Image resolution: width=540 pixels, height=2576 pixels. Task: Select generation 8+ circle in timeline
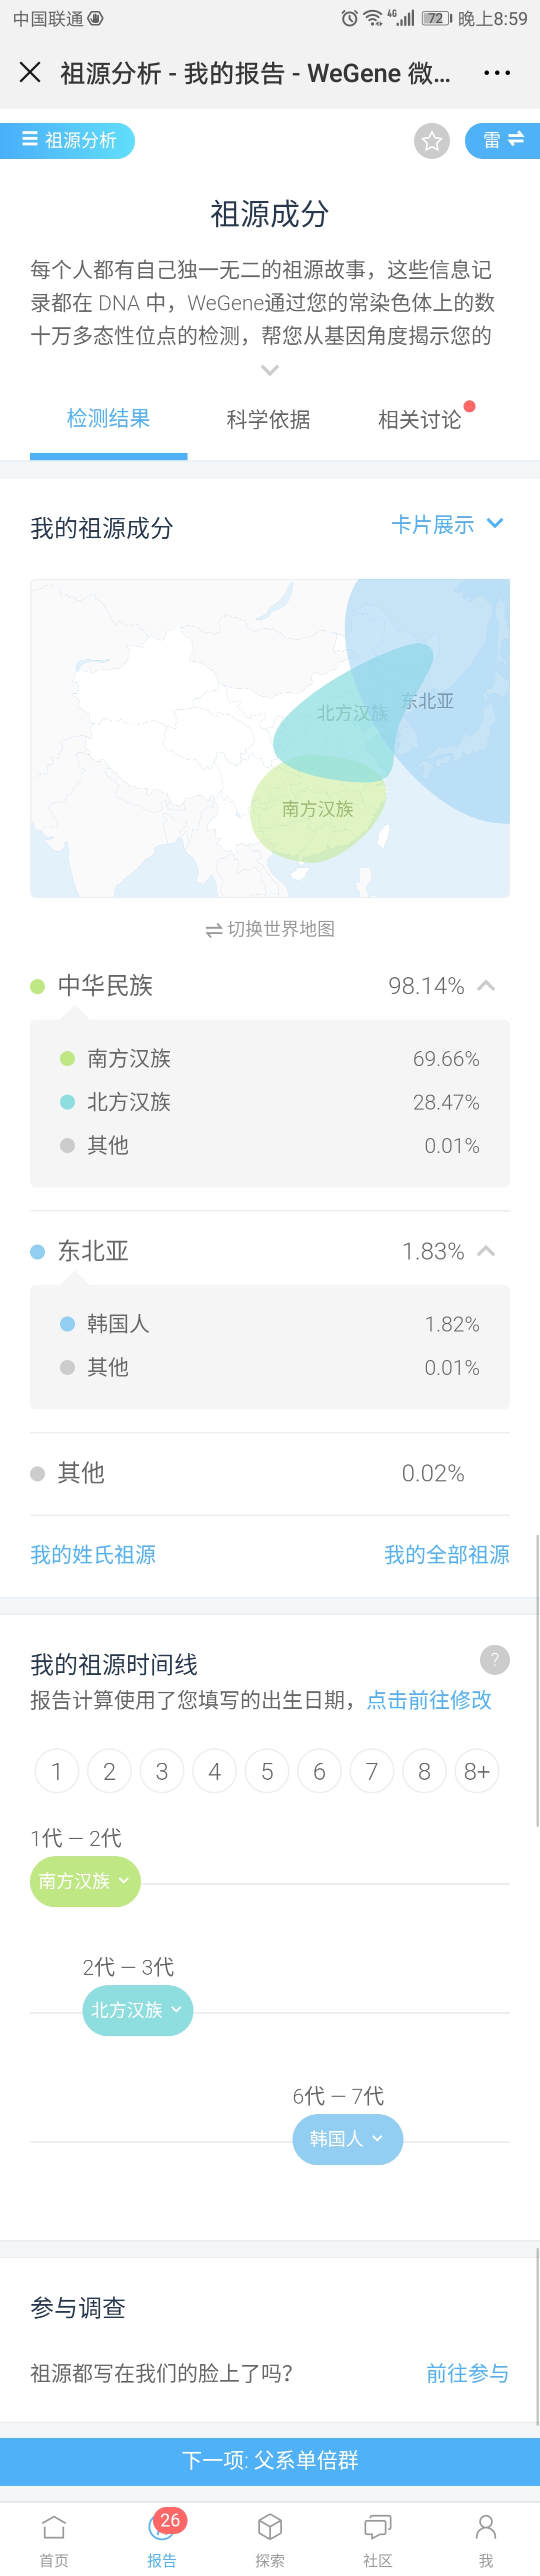(477, 1772)
